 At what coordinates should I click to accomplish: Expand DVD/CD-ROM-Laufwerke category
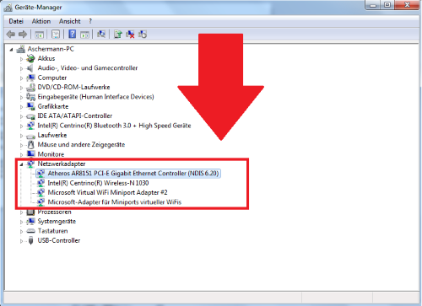(x=21, y=88)
